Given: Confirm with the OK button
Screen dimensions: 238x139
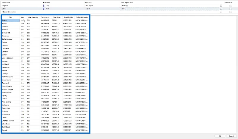Looking at the screenshot, I should tap(220, 136).
